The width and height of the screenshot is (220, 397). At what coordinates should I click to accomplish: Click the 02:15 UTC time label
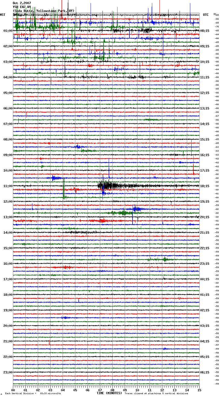[x=205, y=310]
